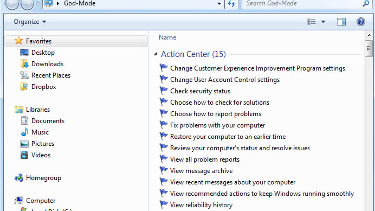
Task: Click flag icon beside View reliability history
Action: pos(164,205)
